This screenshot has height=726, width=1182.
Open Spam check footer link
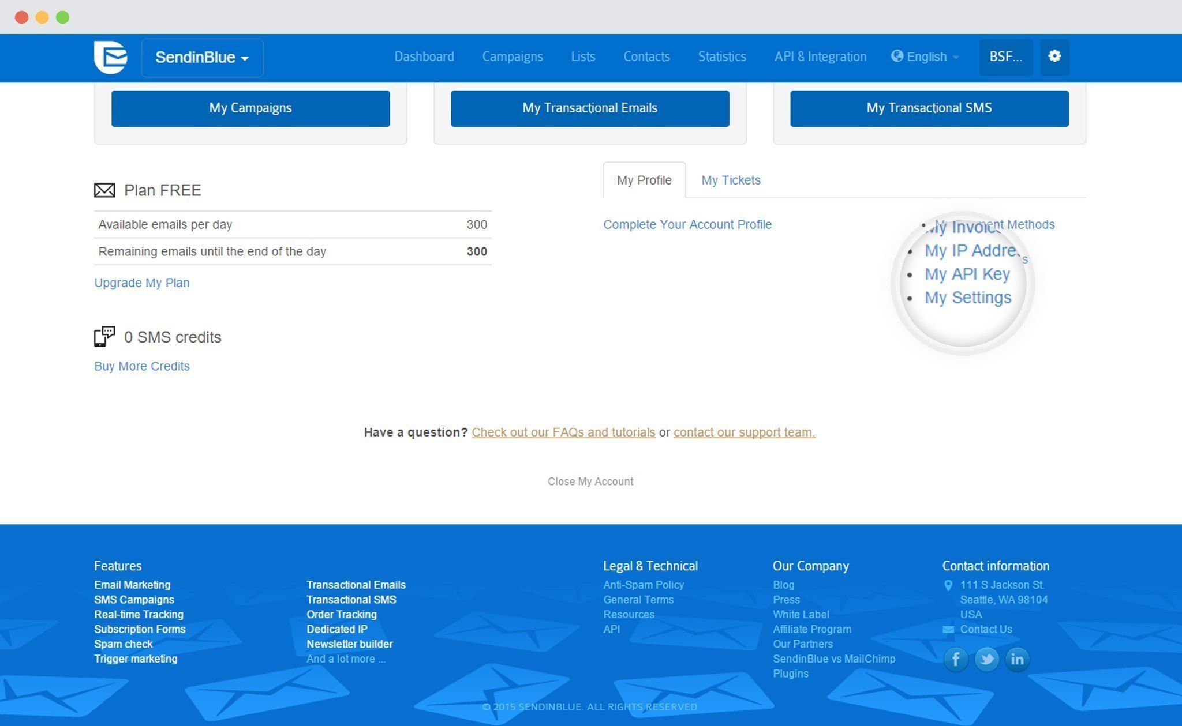[124, 644]
